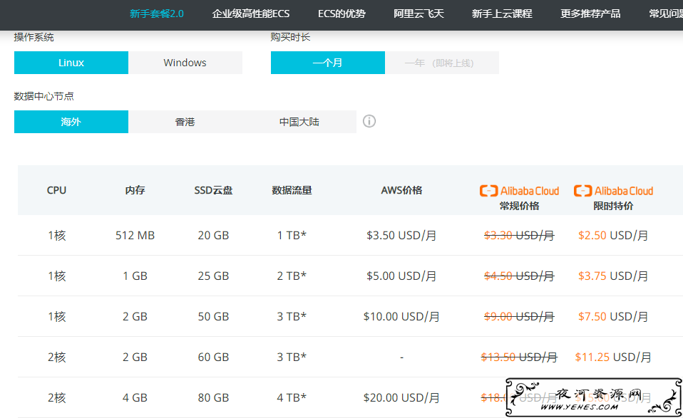Click the 常规价格 header label
Viewport: 683px width, 418px height.
tap(519, 206)
